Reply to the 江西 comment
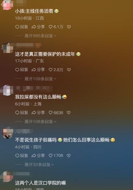The image size is (133, 190). 22,27
